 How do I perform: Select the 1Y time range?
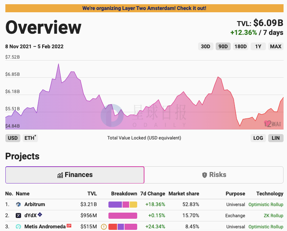pyautogui.click(x=258, y=46)
